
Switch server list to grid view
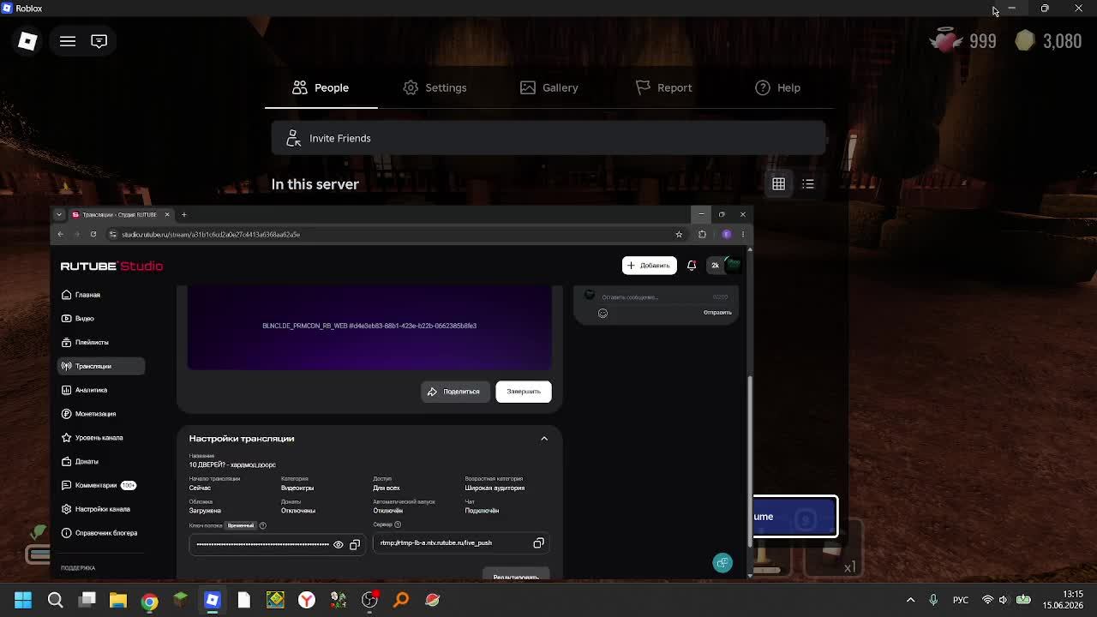coord(778,183)
